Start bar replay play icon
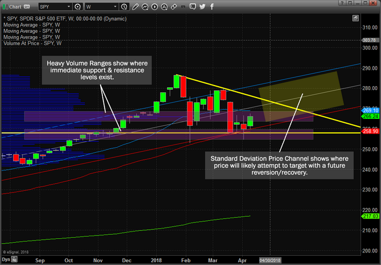The image size is (381, 265). click(x=155, y=7)
